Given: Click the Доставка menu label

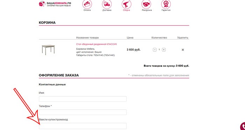Looking at the screenshot, I should (107, 10).
